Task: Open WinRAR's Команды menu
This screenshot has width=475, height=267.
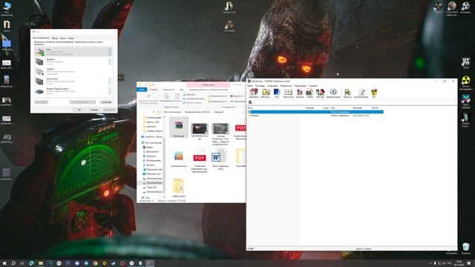Action: click(x=260, y=86)
